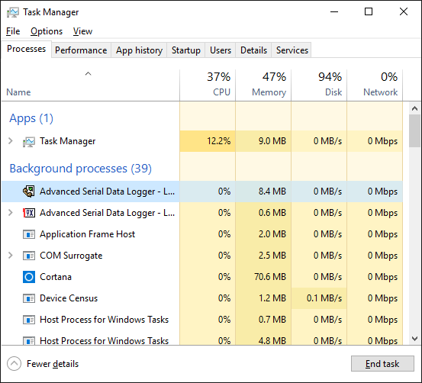
Task: Sort by the Memory column header
Action: point(263,85)
